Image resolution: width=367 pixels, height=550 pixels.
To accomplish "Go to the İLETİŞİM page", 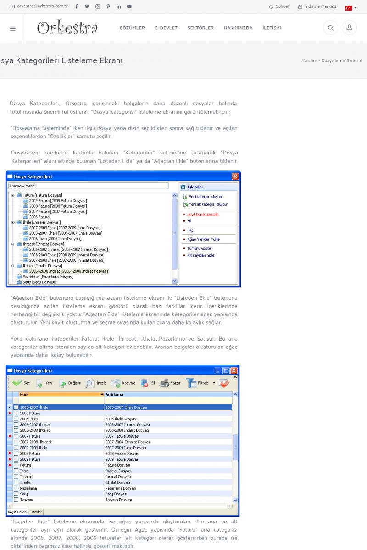I will (x=272, y=28).
